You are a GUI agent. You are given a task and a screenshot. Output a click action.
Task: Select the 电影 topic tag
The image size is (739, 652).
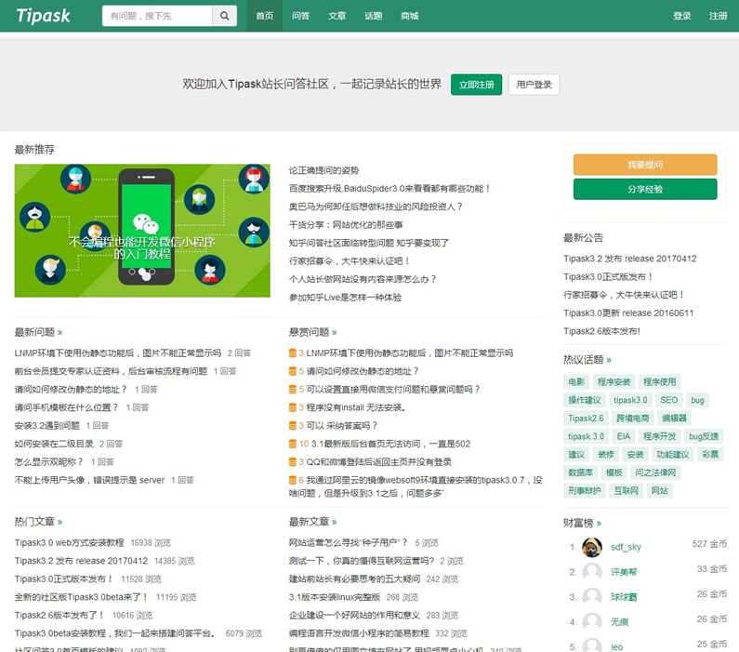[576, 382]
